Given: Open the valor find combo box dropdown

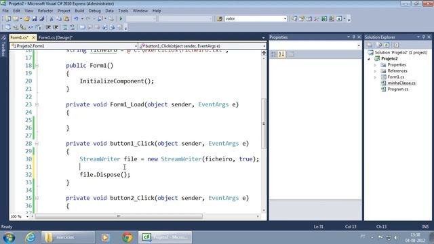Looking at the screenshot, I should pyautogui.click(x=285, y=19).
